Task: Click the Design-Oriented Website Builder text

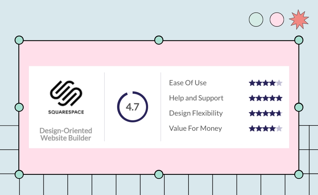Action: click(x=66, y=134)
